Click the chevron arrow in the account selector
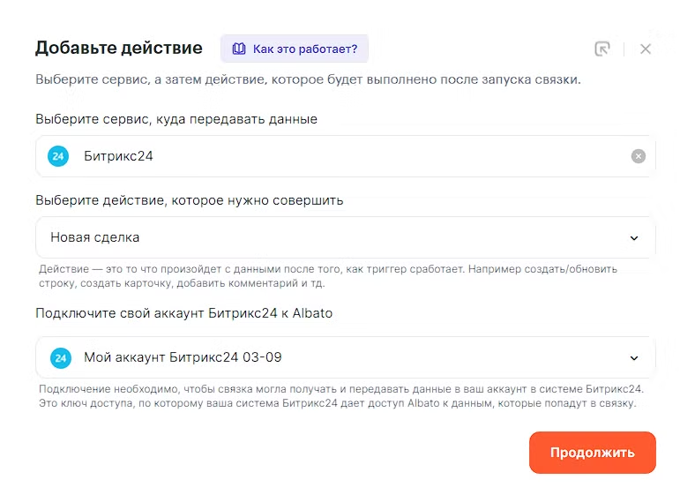 pos(633,357)
